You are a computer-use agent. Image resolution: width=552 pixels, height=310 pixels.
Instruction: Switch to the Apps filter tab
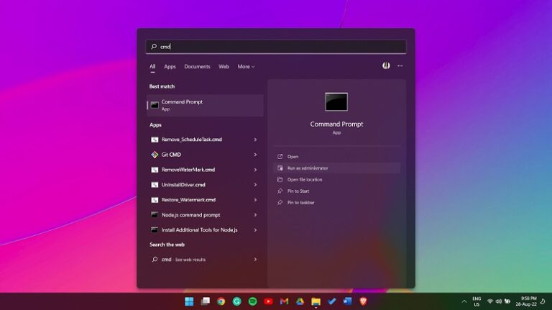pos(170,67)
